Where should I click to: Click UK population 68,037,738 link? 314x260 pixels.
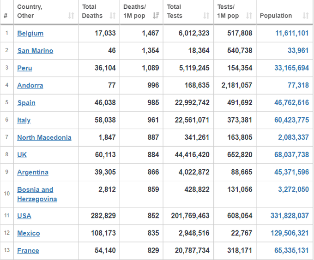(x=291, y=155)
